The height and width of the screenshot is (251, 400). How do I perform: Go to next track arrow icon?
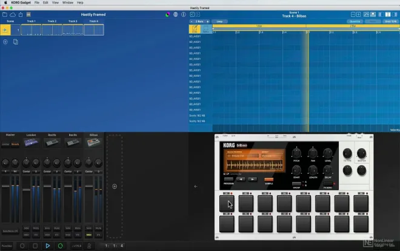pyautogui.click(x=198, y=15)
